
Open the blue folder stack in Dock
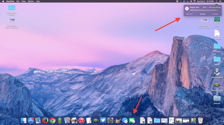[157, 121]
